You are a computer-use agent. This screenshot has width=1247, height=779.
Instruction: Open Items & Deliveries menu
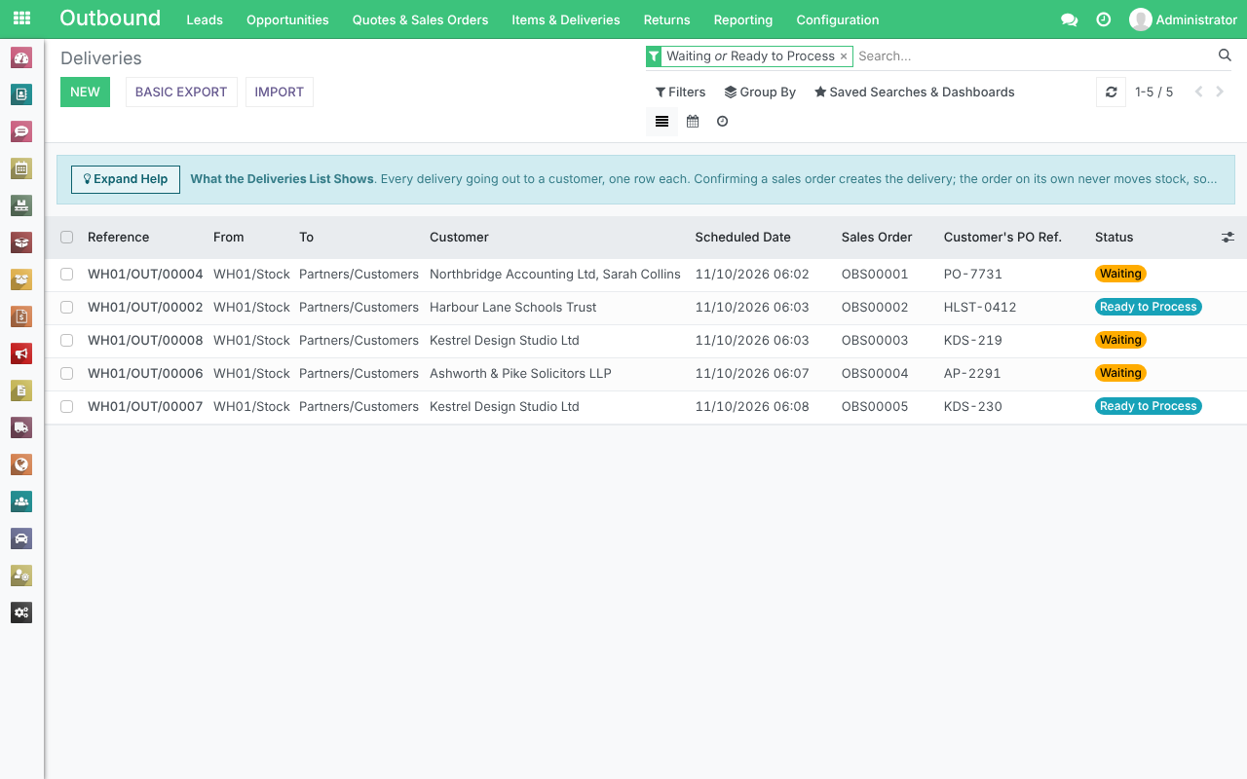click(x=566, y=19)
